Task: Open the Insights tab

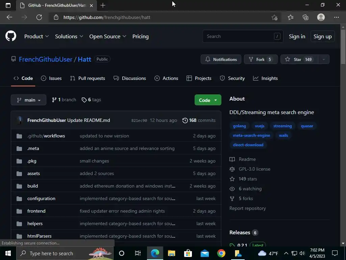Action: 265,78
